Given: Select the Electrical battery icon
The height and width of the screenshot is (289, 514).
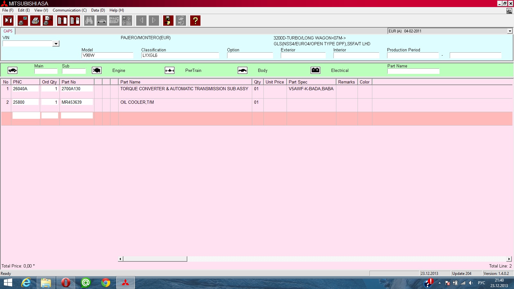Looking at the screenshot, I should 315,70.
